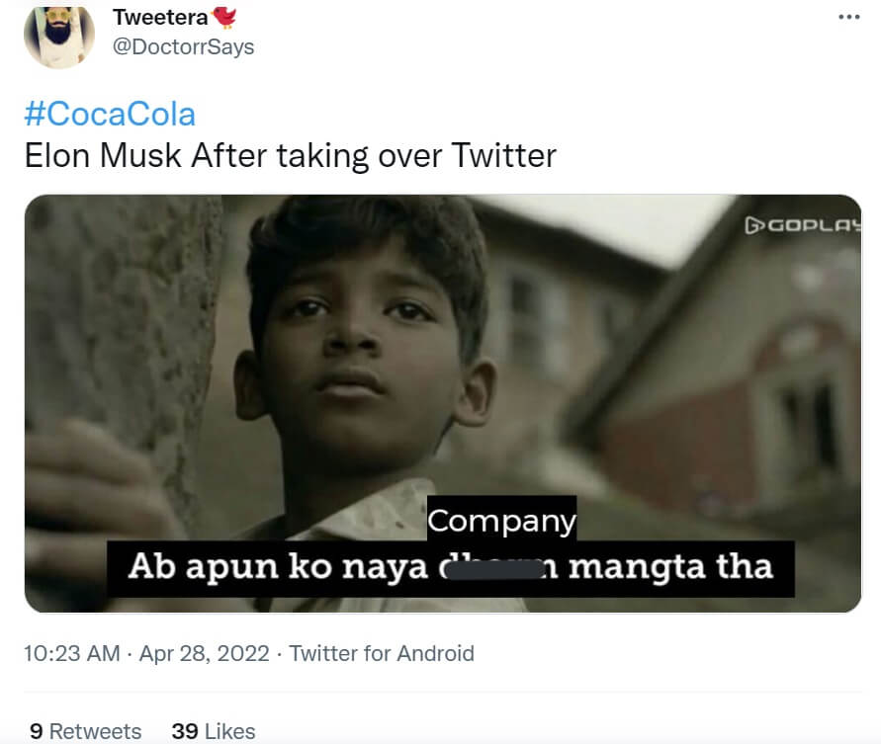
Task: View the 9 Retweets list
Action: 85,731
